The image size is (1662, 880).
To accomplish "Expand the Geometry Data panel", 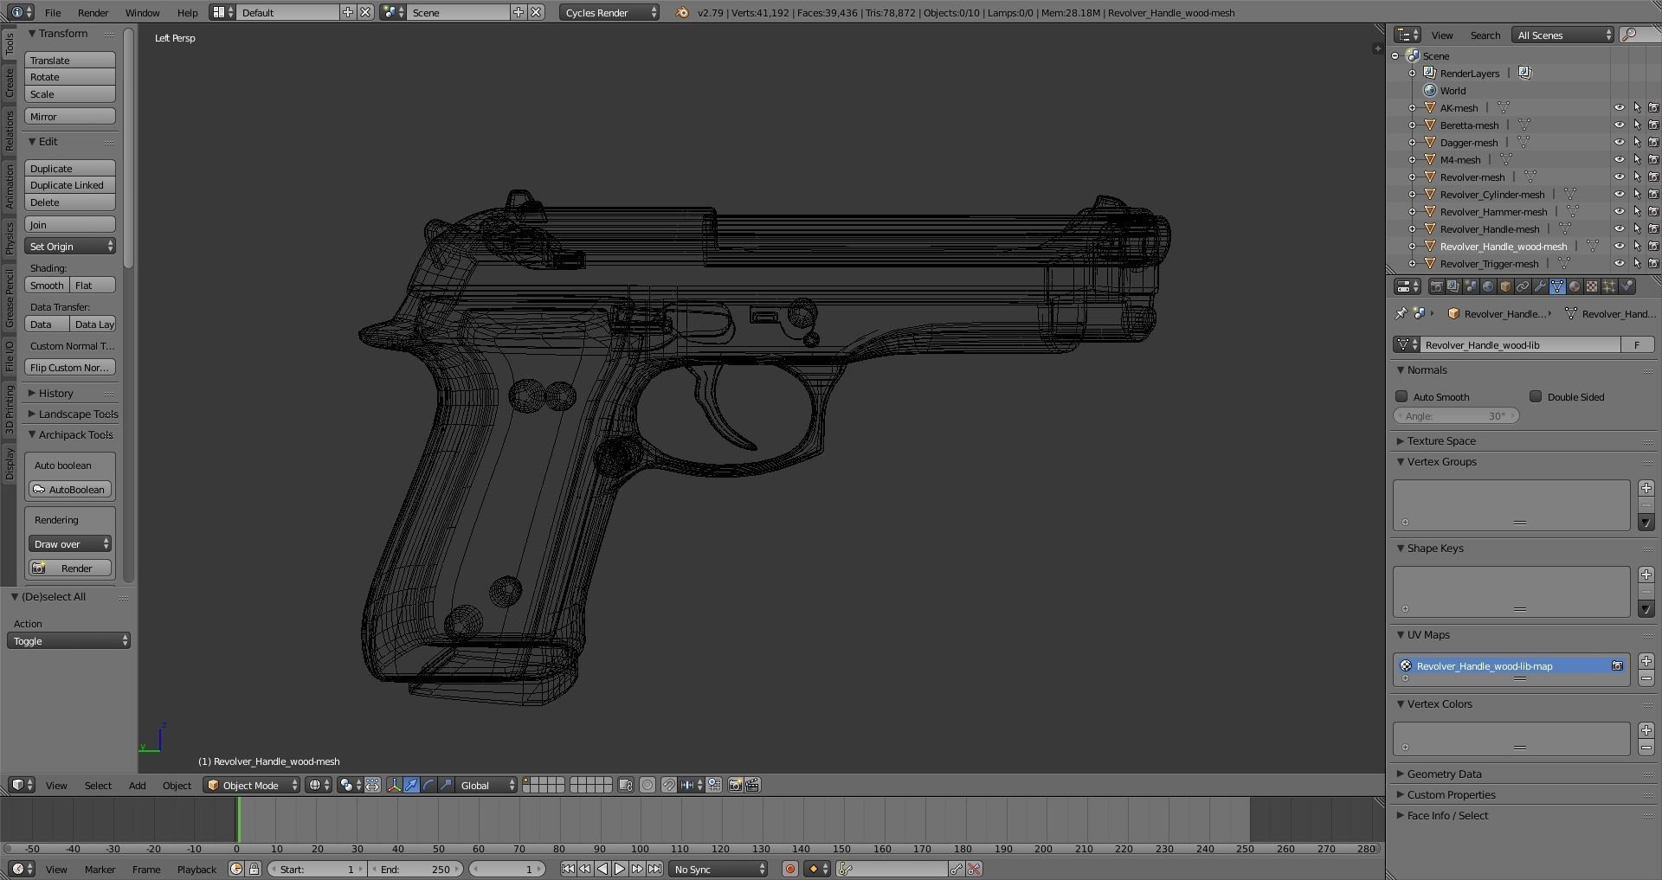I will pyautogui.click(x=1444, y=774).
